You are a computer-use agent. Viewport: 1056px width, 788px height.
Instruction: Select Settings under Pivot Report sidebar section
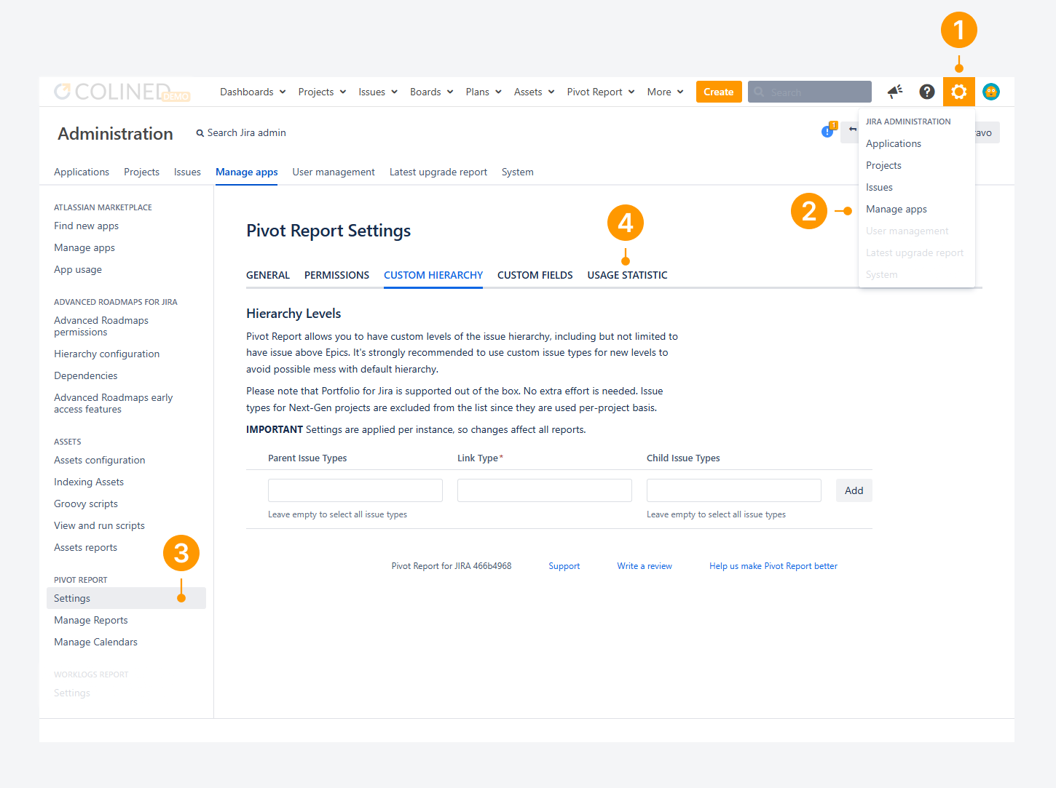point(126,598)
